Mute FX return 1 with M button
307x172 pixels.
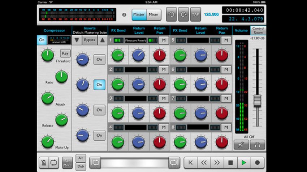coord(164,40)
